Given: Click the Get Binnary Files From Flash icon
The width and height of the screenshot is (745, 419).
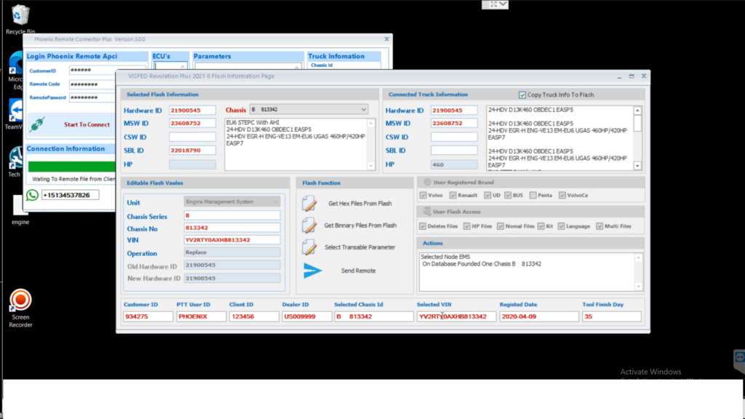Looking at the screenshot, I should click(x=309, y=226).
